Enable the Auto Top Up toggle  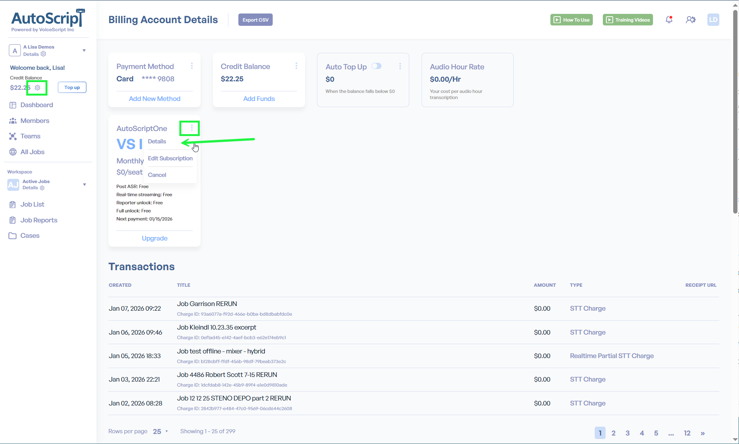[376, 66]
